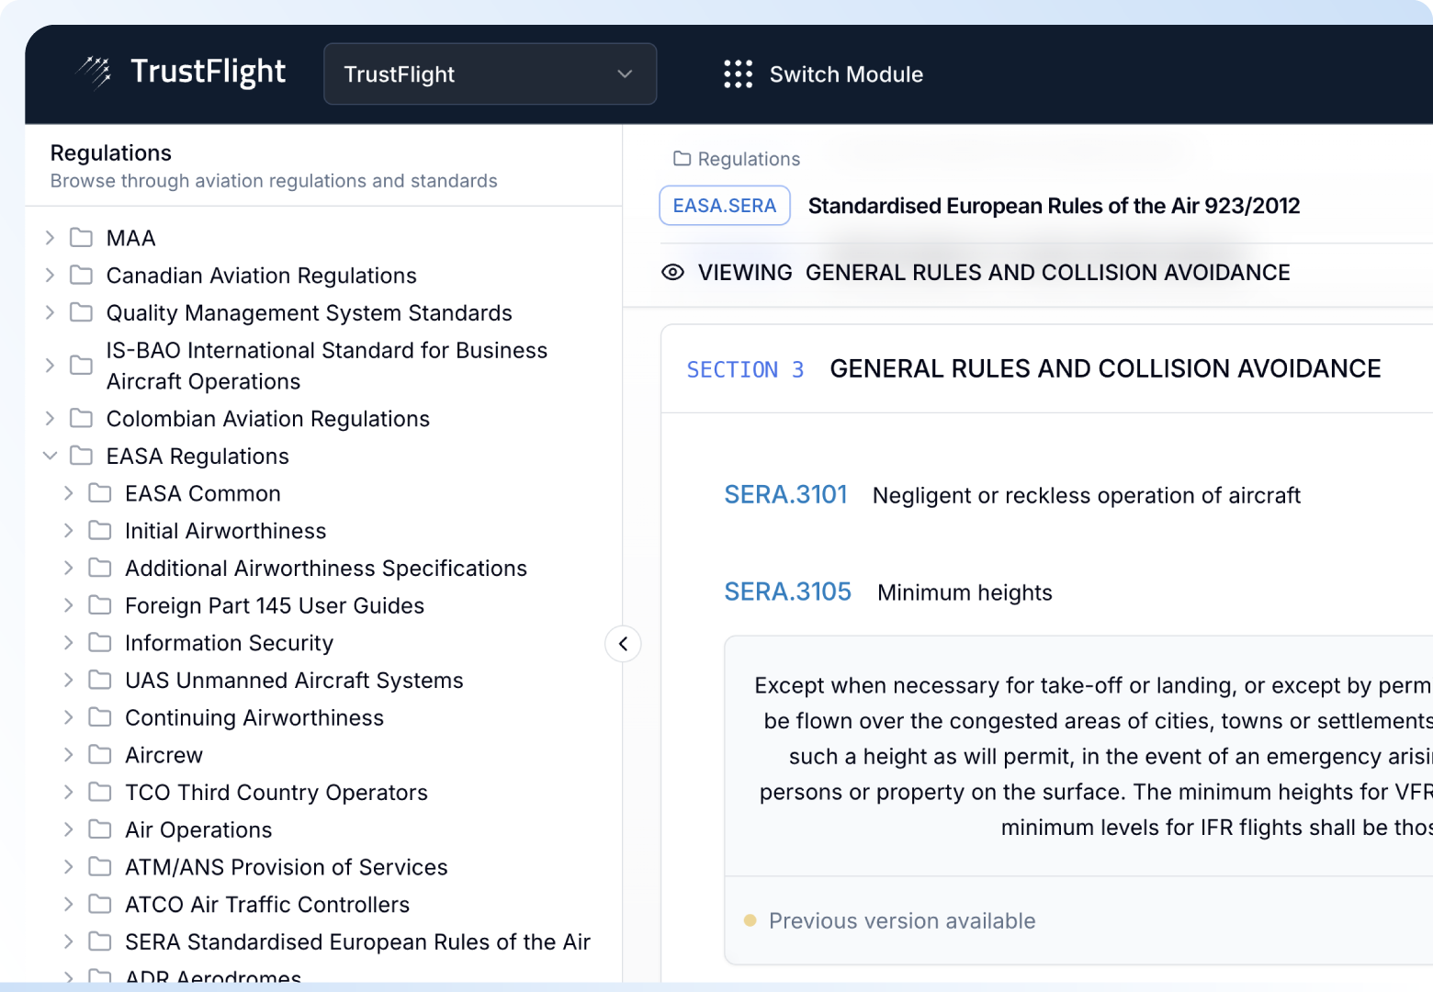Click the Previous version available indicator
1433x992 pixels.
pyautogui.click(x=901, y=921)
